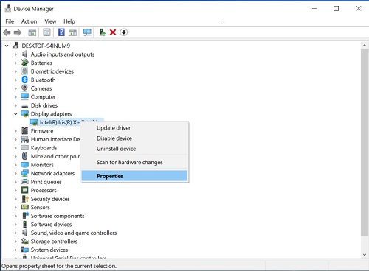Open the View menu

coord(50,21)
